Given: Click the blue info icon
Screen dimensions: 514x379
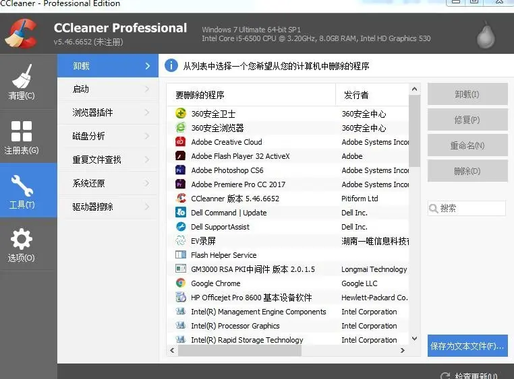Looking at the screenshot, I should pyautogui.click(x=171, y=65).
